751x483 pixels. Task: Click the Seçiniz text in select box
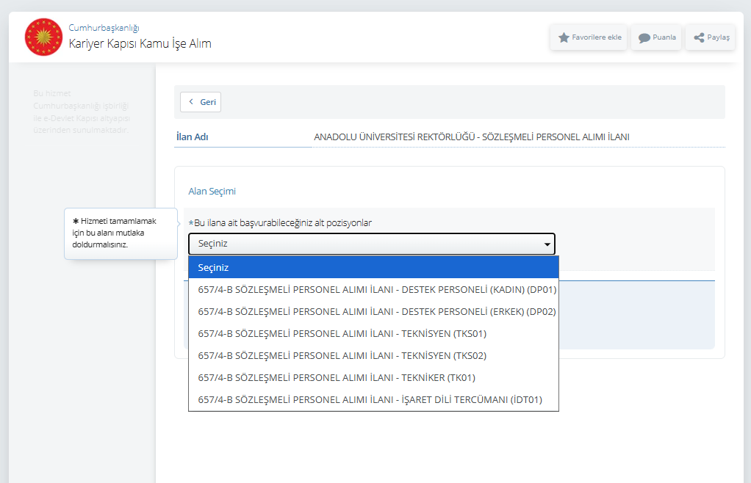click(x=213, y=244)
